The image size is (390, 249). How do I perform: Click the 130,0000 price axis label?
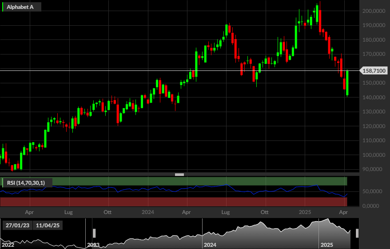tap(374, 112)
